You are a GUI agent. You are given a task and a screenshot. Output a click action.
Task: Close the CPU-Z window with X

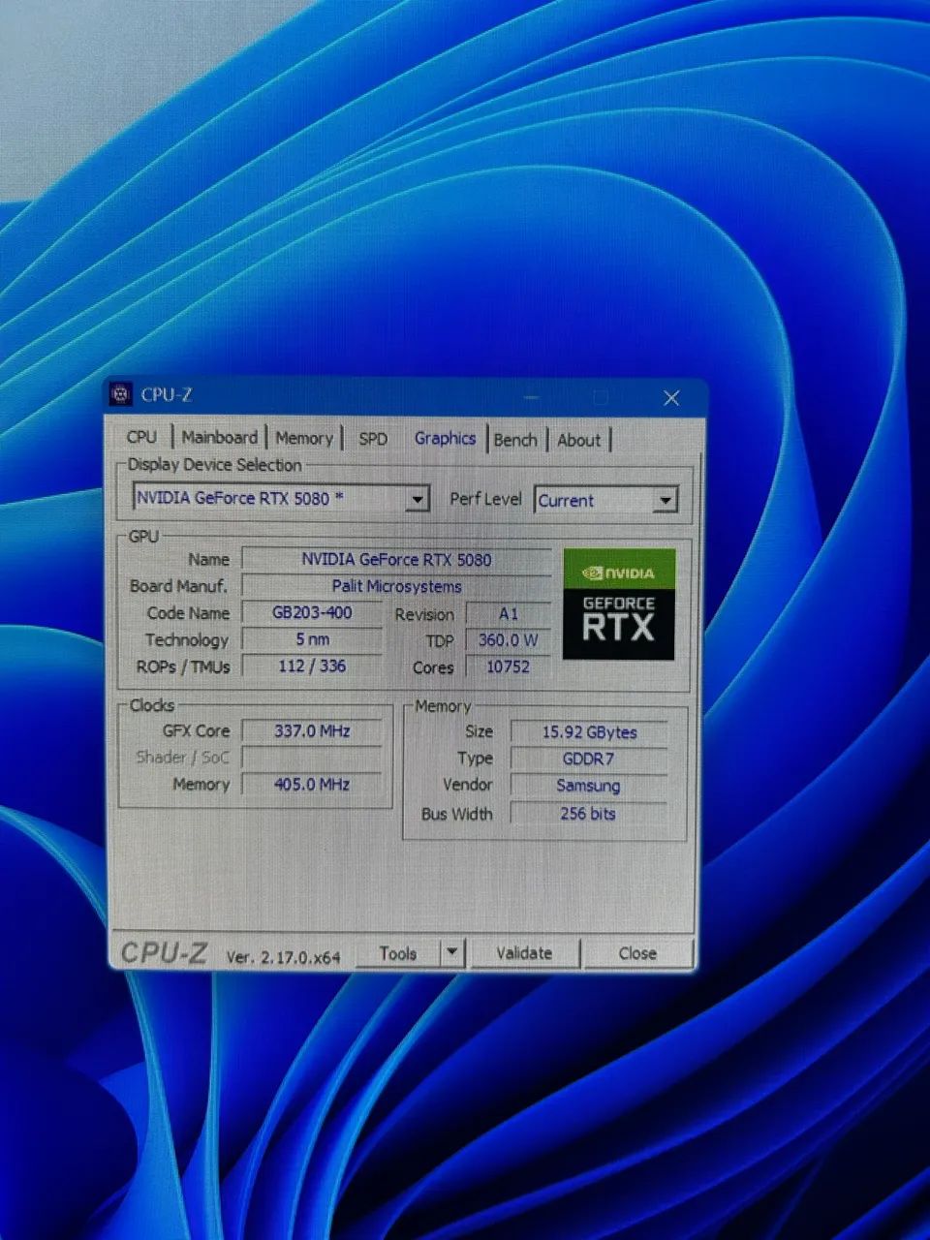coord(671,398)
